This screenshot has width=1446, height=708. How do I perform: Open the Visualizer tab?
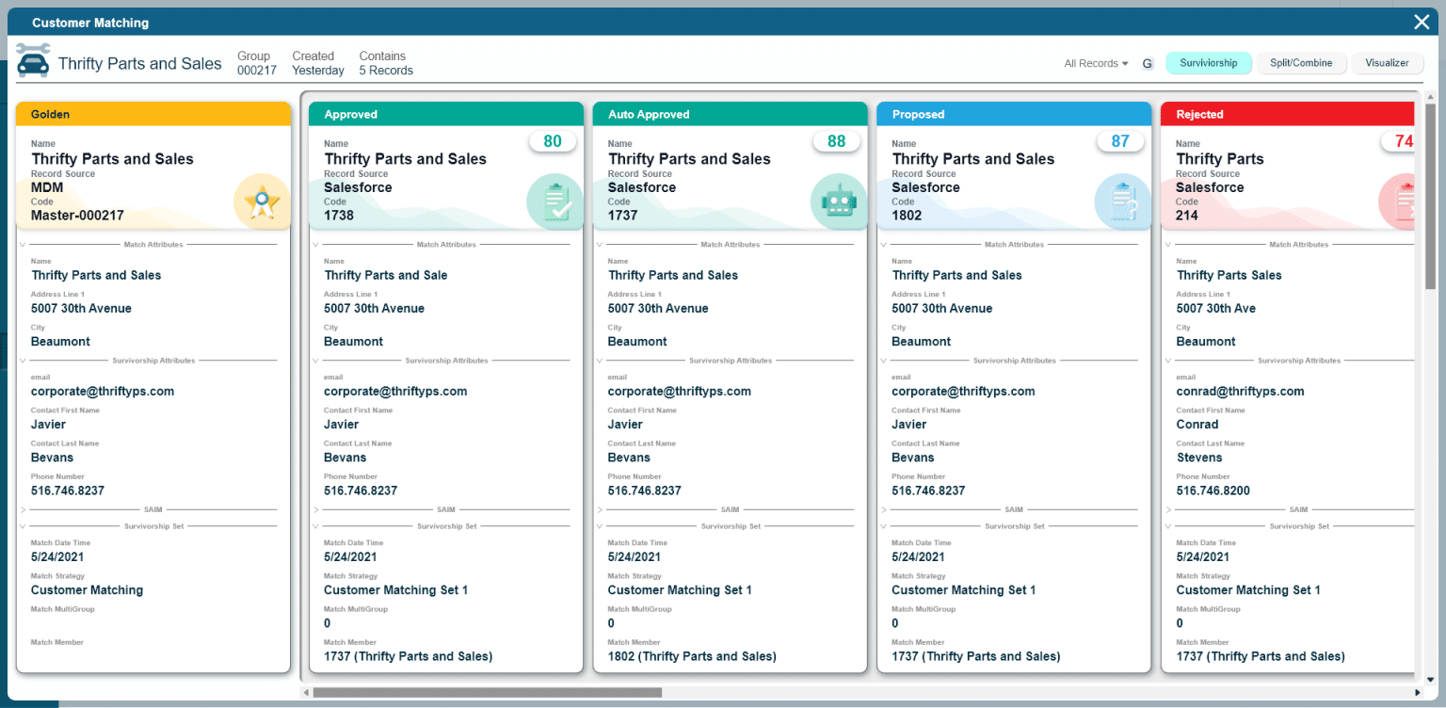tap(1387, 63)
